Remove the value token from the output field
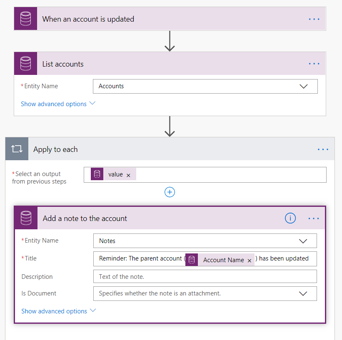The height and width of the screenshot is (340, 342). [x=128, y=175]
